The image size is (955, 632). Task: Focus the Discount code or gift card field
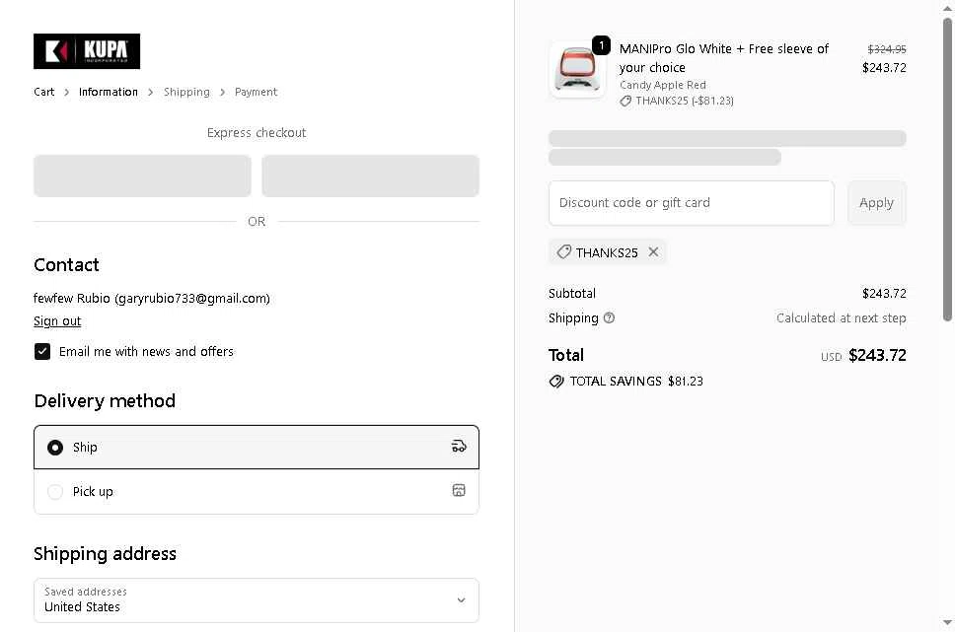692,203
